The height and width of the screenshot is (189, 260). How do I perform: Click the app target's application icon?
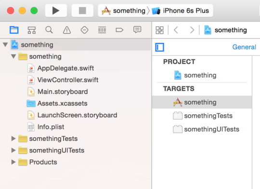coord(178,102)
